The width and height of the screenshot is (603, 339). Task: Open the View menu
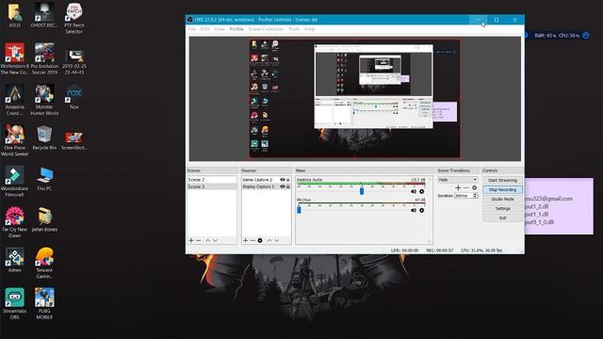220,29
